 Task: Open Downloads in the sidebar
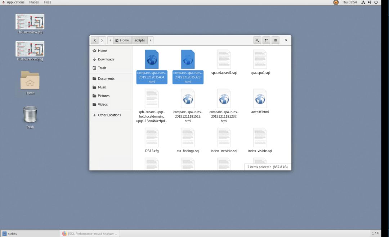(x=111, y=59)
